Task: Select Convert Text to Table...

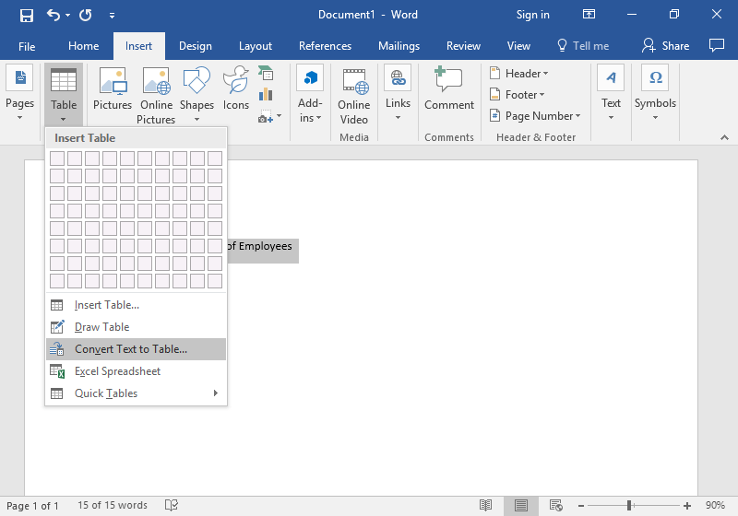Action: pyautogui.click(x=136, y=349)
